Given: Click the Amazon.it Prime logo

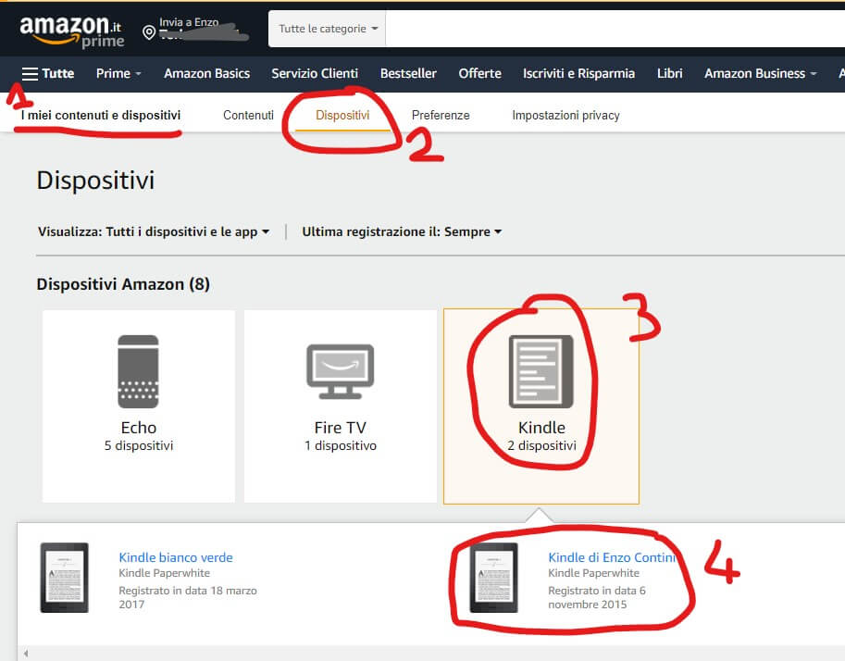Looking at the screenshot, I should tap(71, 30).
